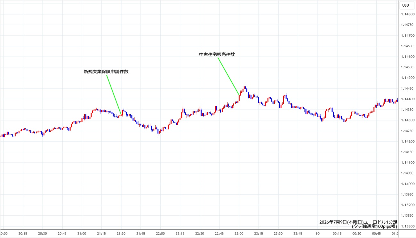Click the peak candlestick just after 23:00

(244, 88)
